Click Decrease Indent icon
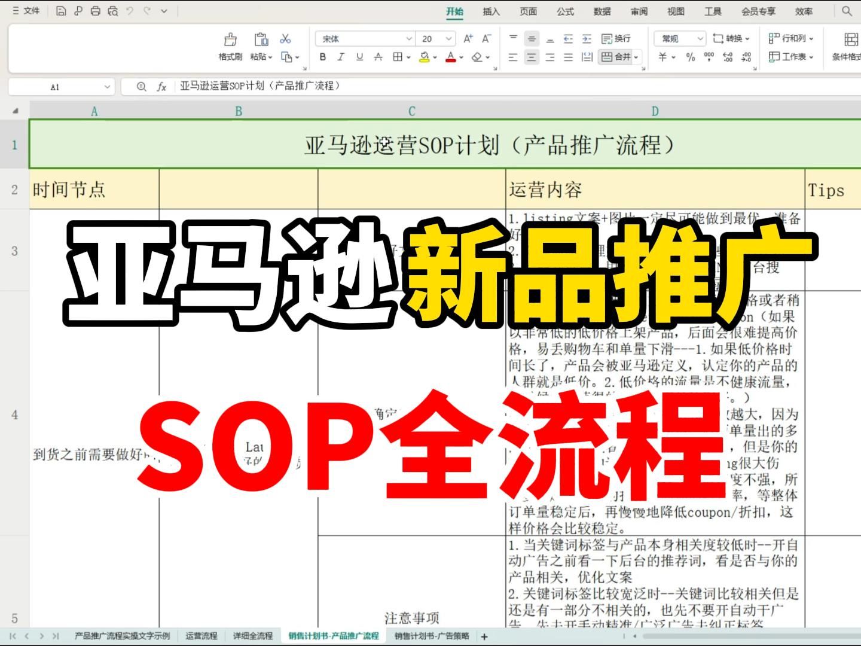Viewport: 861px width, 646px height. point(569,39)
